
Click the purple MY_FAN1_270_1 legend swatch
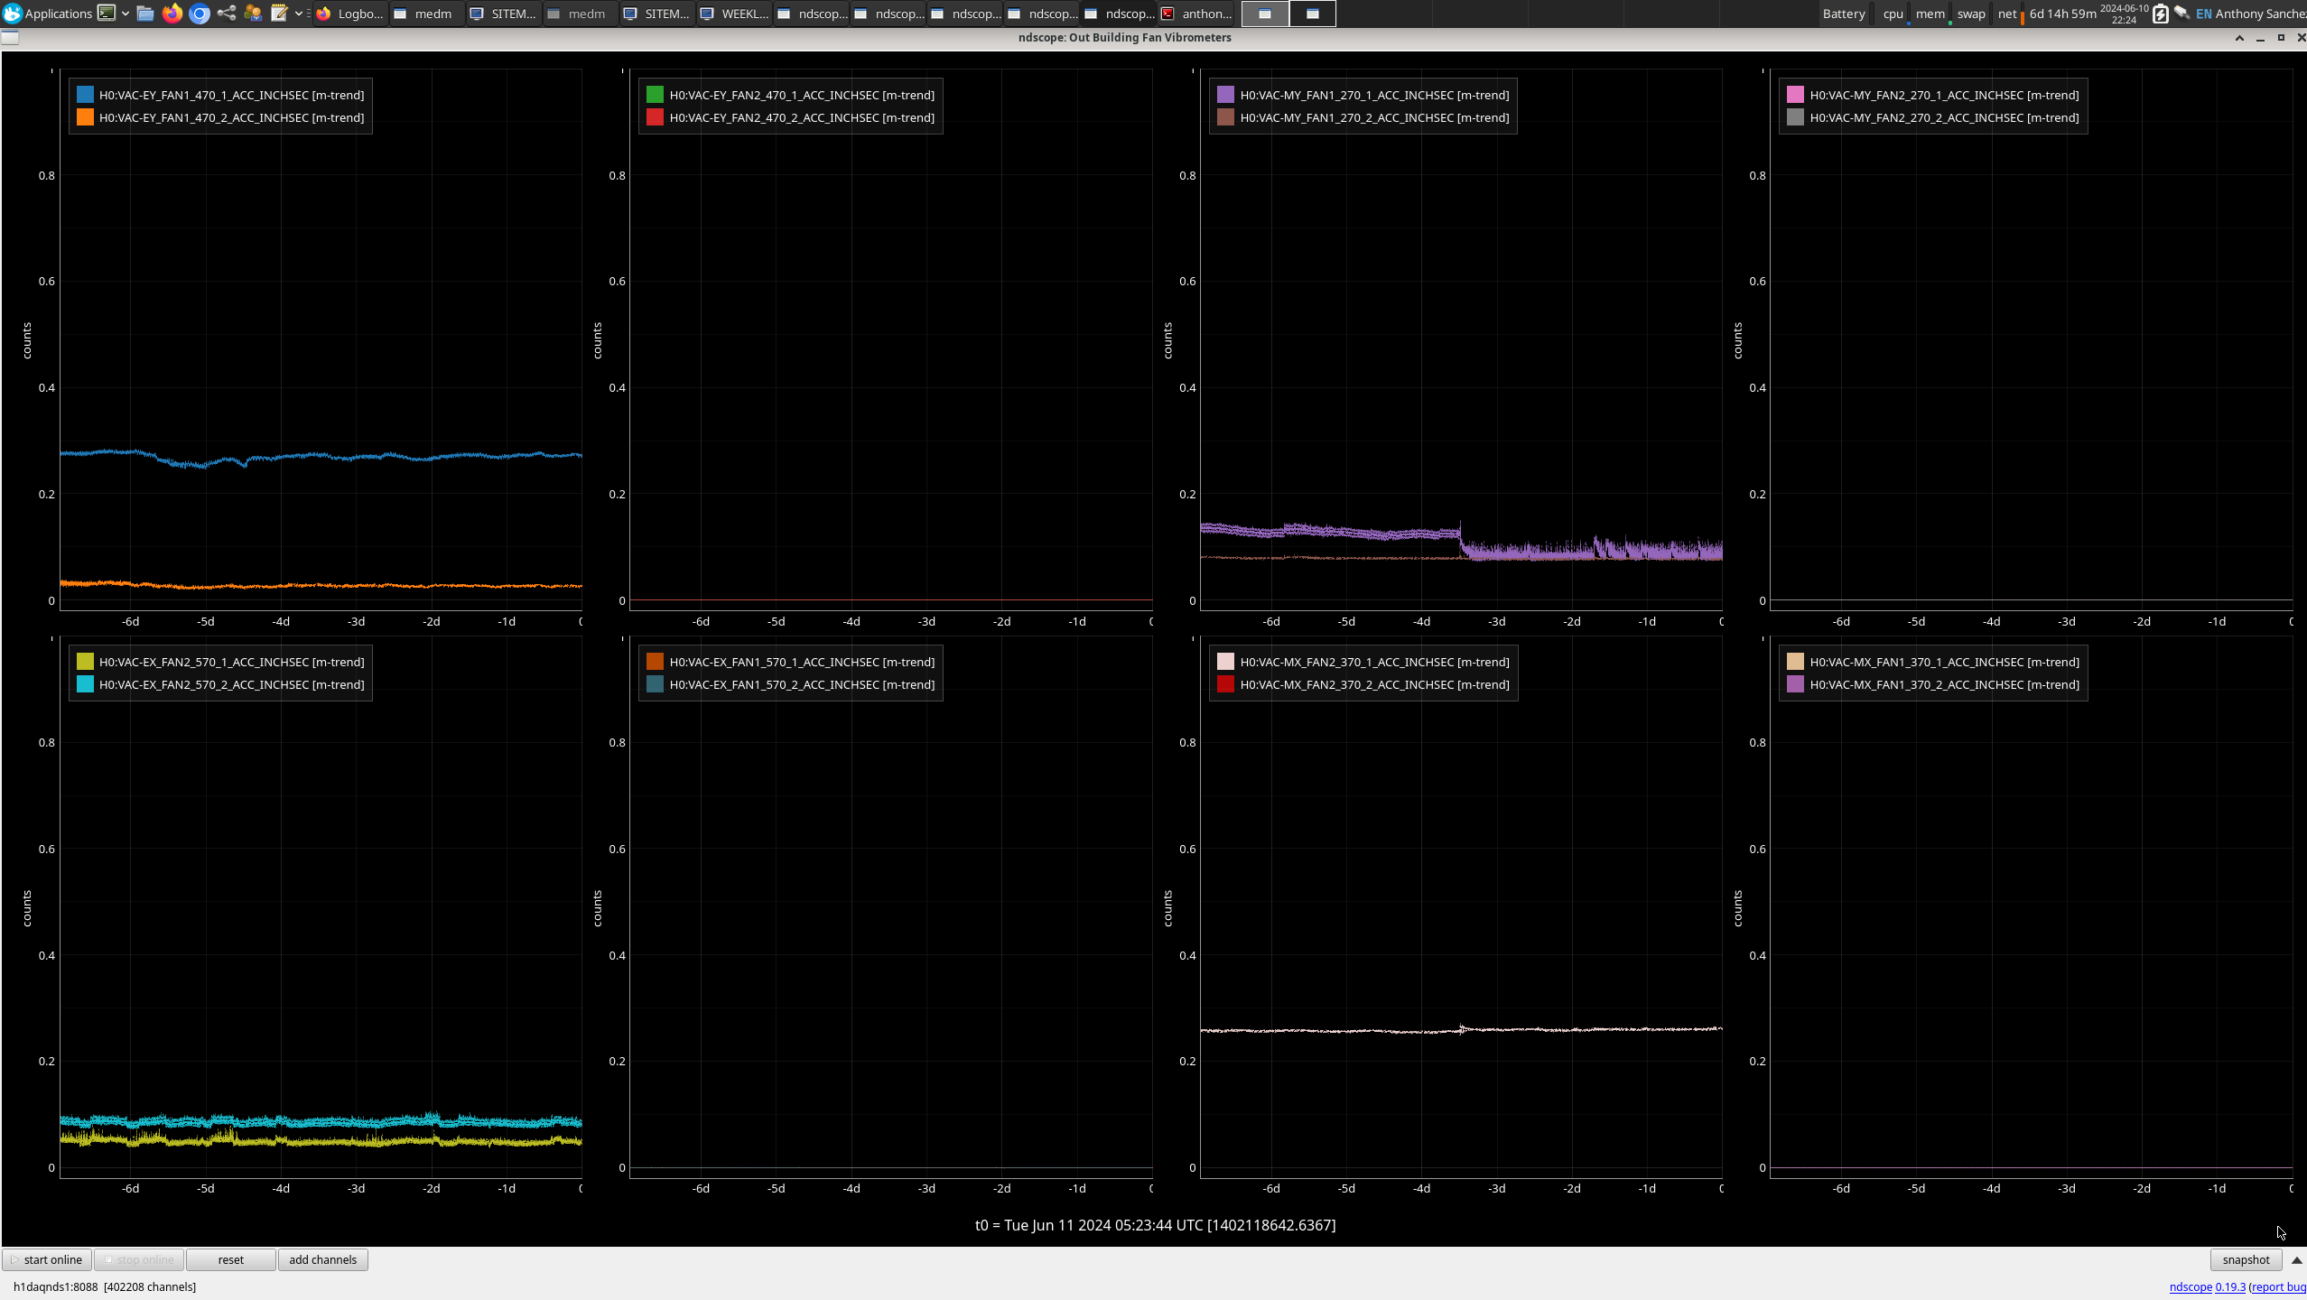tap(1226, 94)
